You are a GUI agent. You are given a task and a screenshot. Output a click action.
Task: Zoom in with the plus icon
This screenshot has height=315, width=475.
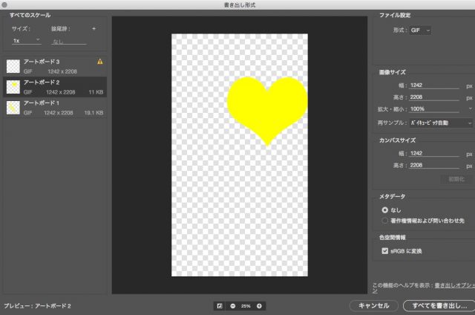click(259, 305)
